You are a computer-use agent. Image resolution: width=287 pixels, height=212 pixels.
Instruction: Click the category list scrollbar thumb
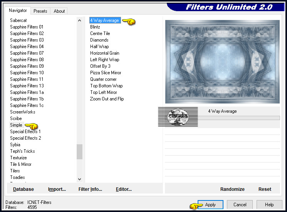pyautogui.click(x=79, y=152)
